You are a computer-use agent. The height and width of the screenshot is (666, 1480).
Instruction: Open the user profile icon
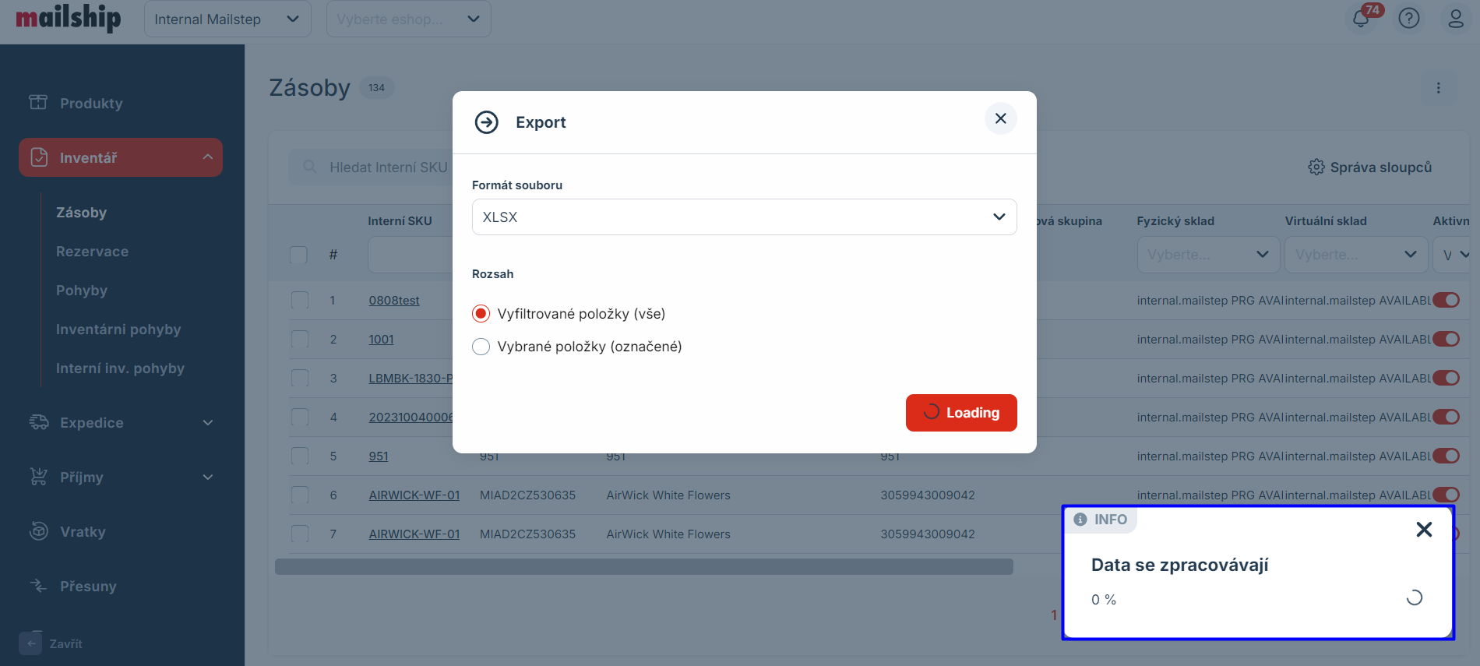1455,19
